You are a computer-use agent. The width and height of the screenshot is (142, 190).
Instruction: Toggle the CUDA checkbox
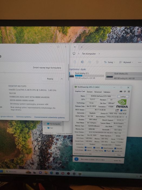pyautogui.click(x=94, y=148)
